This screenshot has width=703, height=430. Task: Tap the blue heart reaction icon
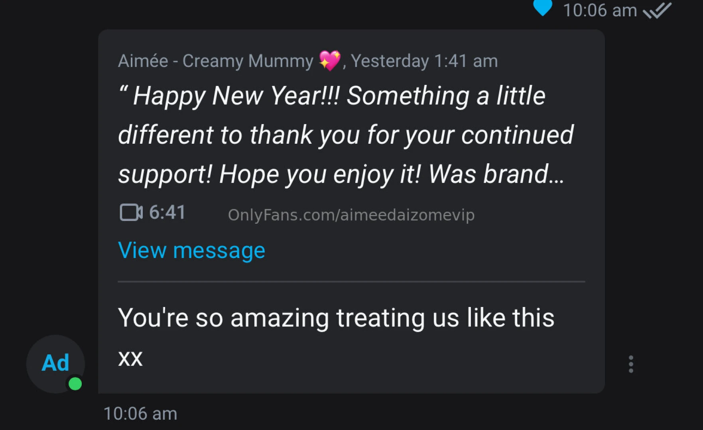coord(542,7)
